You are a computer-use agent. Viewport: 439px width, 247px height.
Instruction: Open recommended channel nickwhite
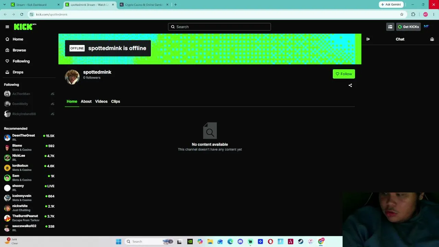tap(29, 208)
